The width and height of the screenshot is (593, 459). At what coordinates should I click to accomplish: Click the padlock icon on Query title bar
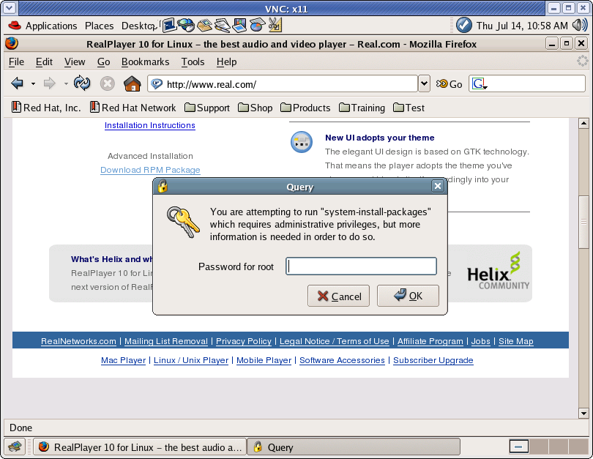pos(163,187)
